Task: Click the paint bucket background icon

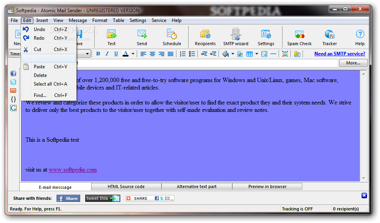Action: pos(226,54)
